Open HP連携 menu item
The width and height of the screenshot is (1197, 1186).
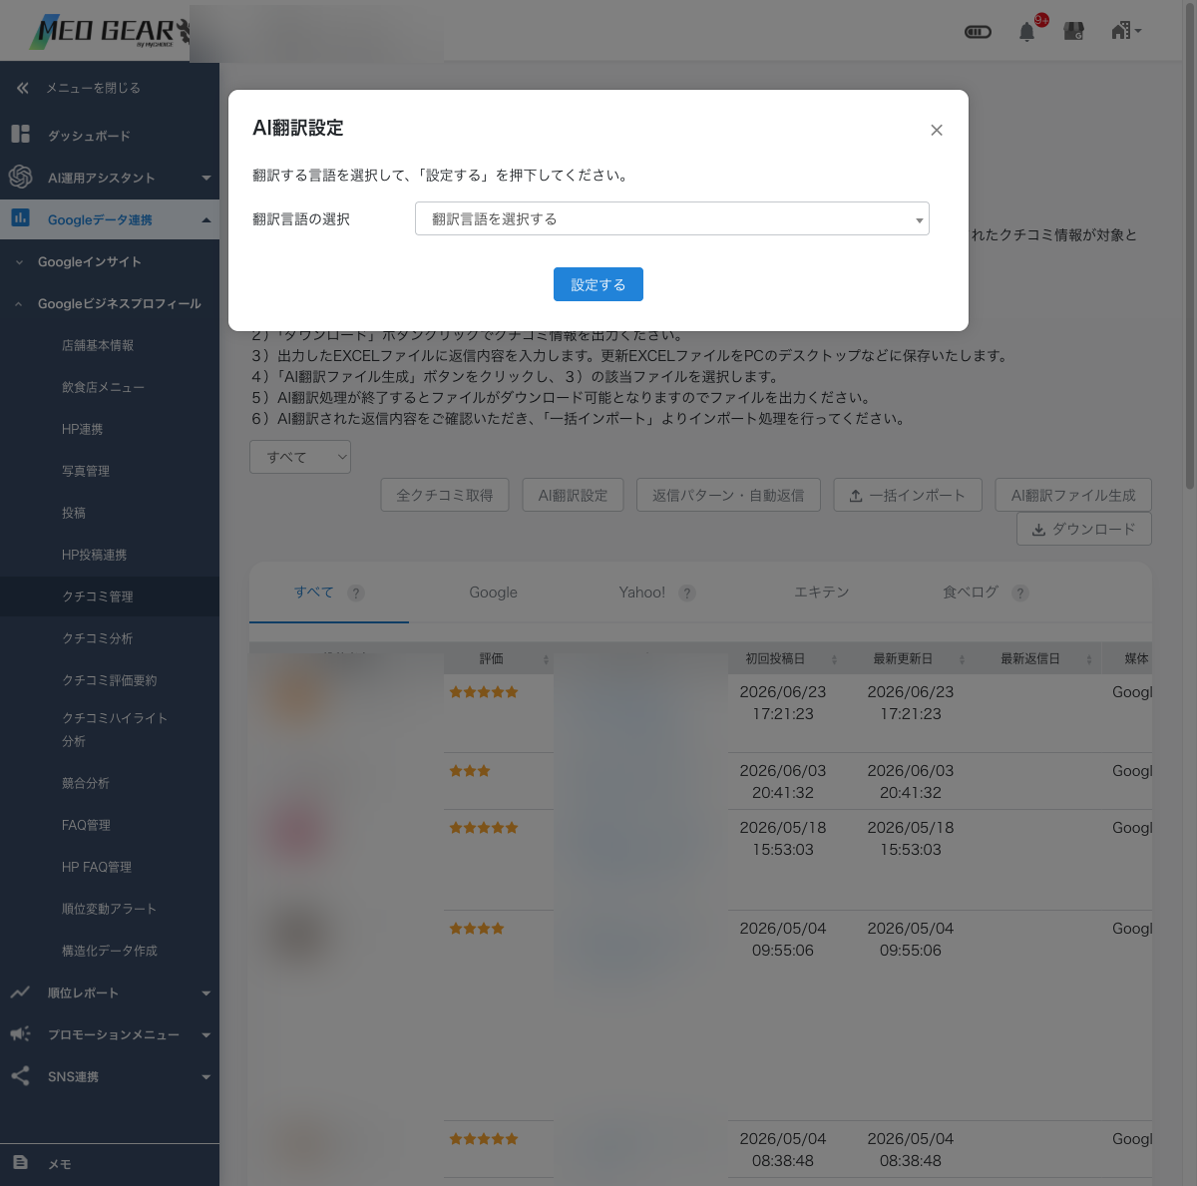[82, 429]
